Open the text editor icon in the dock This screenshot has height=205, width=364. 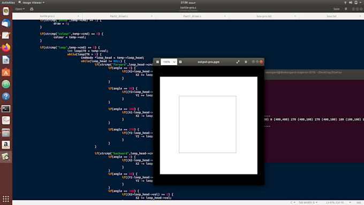[6, 35]
